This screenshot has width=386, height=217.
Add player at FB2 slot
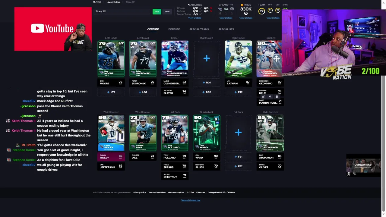click(x=238, y=166)
